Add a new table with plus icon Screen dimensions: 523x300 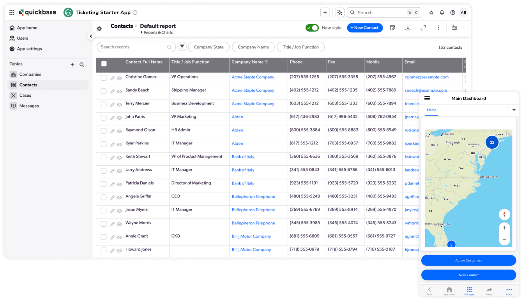coord(72,64)
